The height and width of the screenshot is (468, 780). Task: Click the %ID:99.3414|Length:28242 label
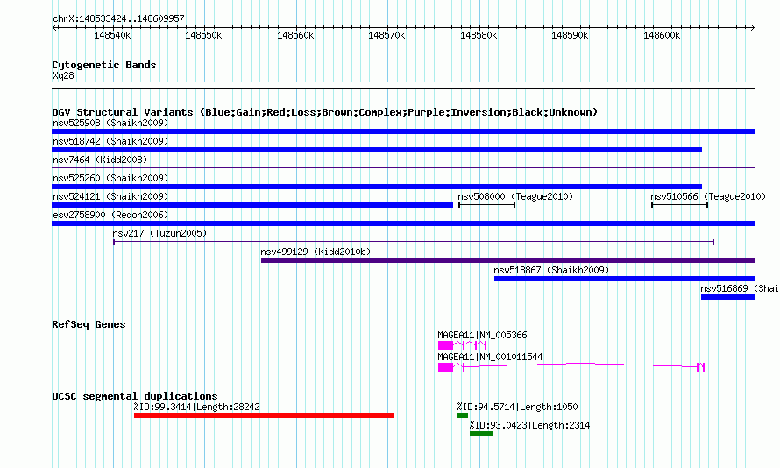(x=196, y=407)
